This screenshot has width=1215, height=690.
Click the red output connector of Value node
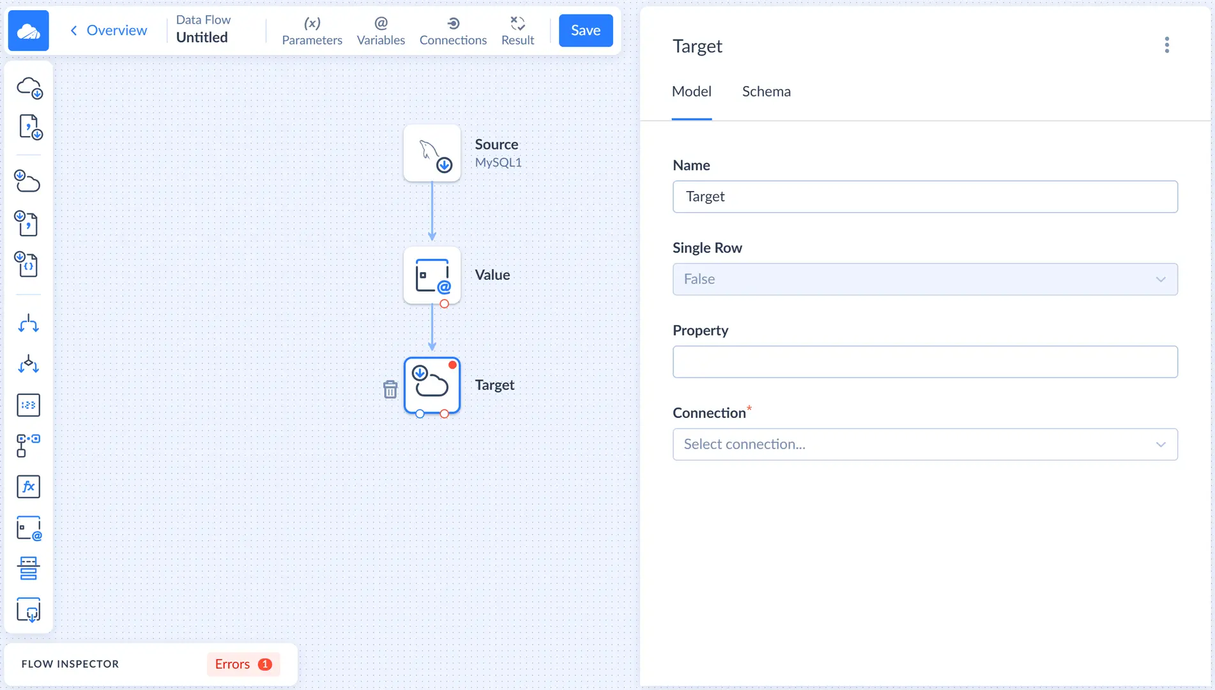445,304
